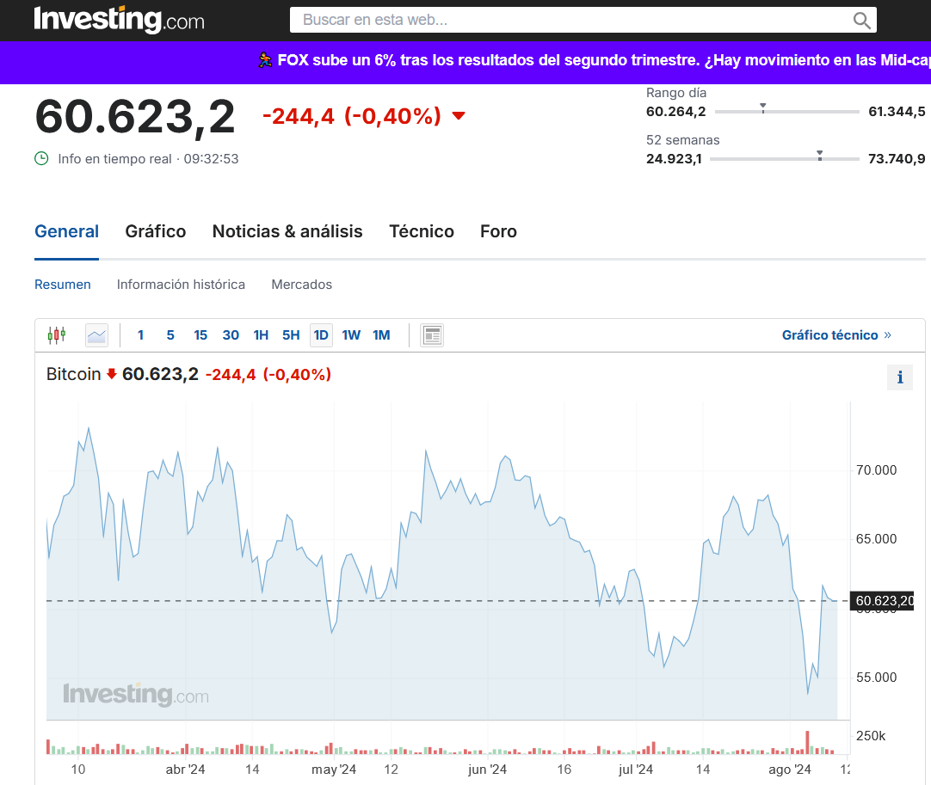Screen dimensions: 931x785
Task: Set chart interval to 1W
Action: pyautogui.click(x=352, y=335)
